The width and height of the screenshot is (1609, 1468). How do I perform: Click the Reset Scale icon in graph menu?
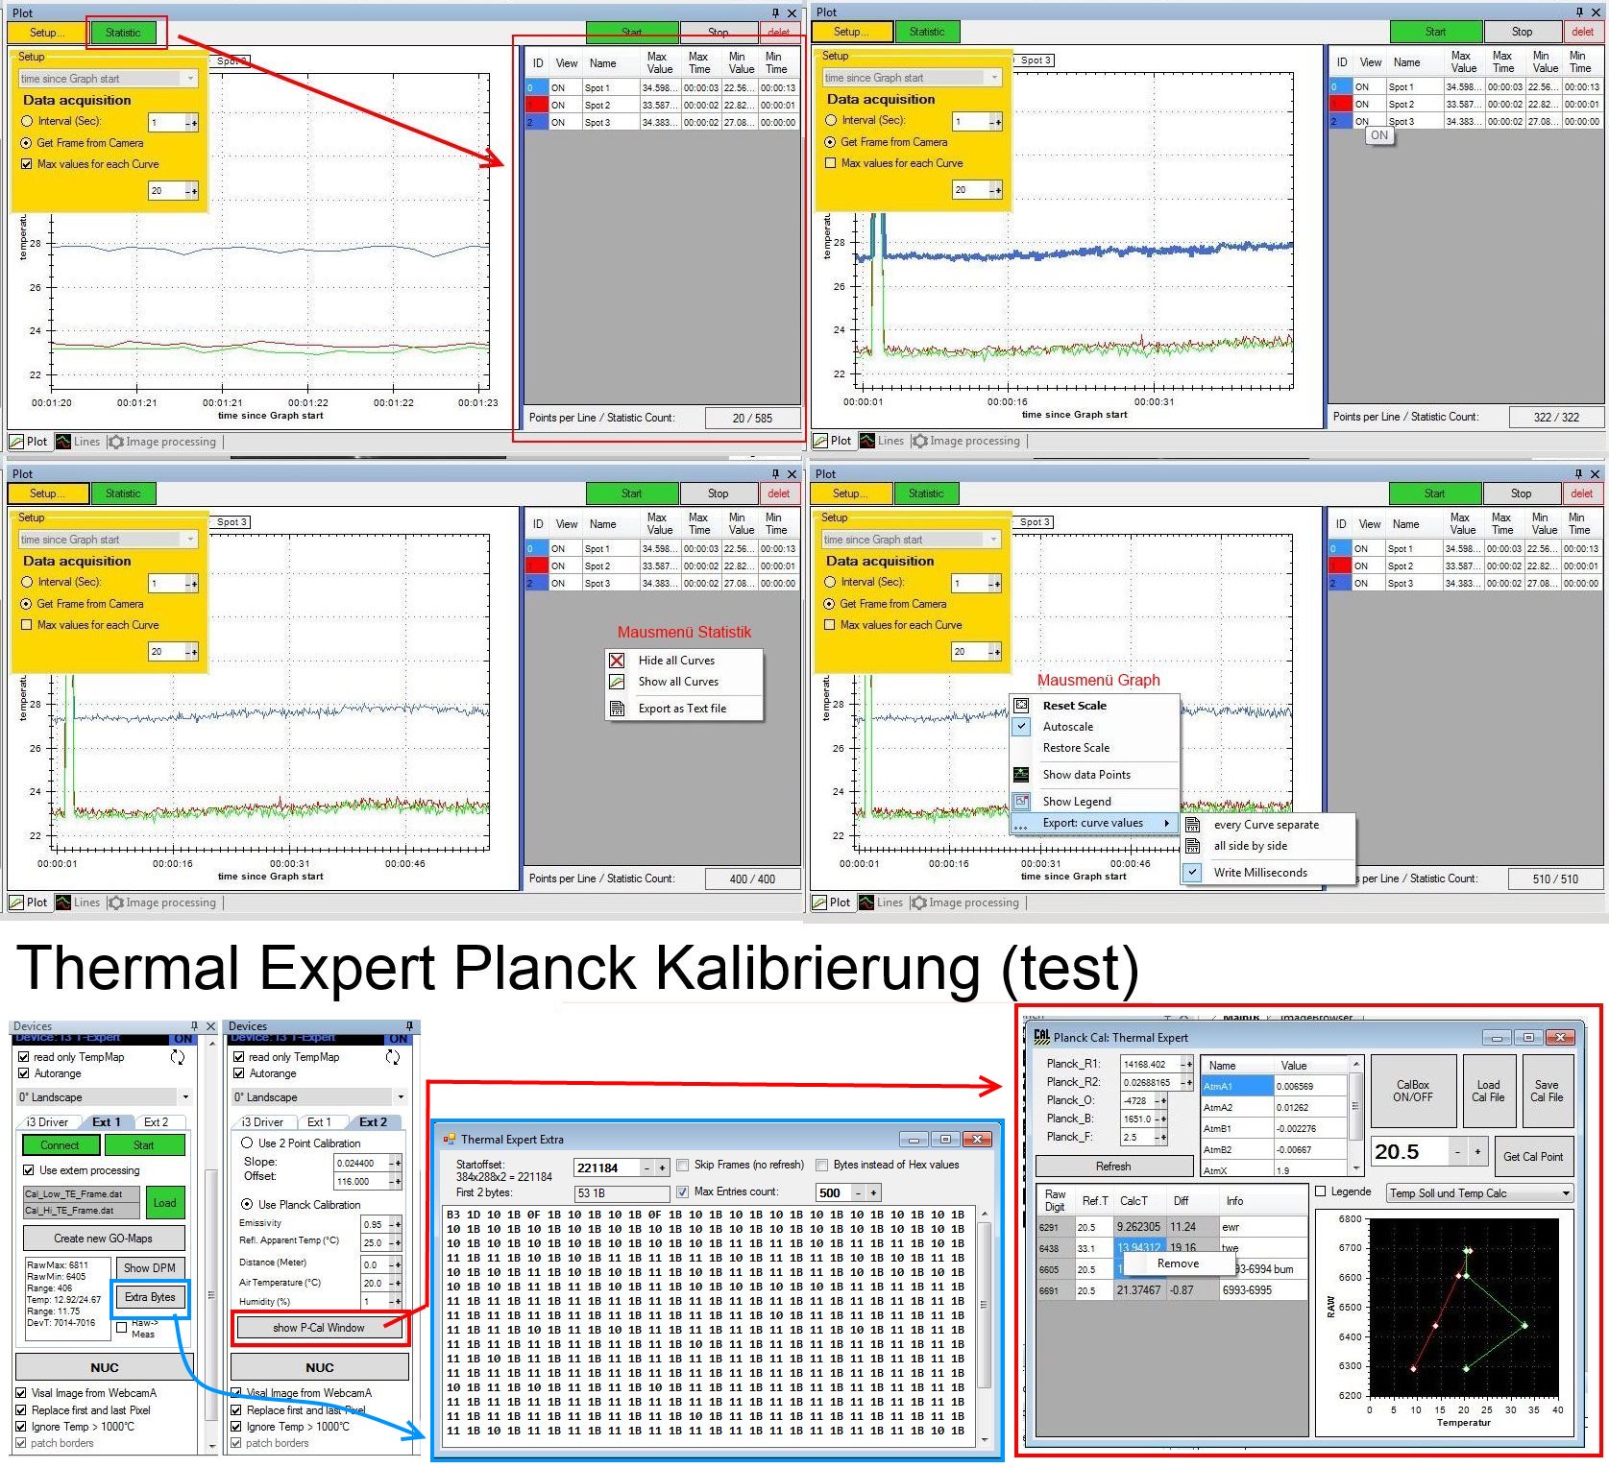point(1022,706)
